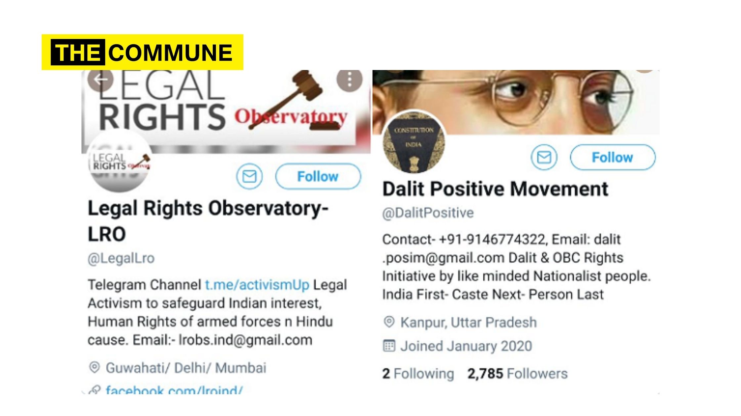This screenshot has height=416, width=741.
Task: Click the @DalitPositive handle
Action: coord(428,213)
